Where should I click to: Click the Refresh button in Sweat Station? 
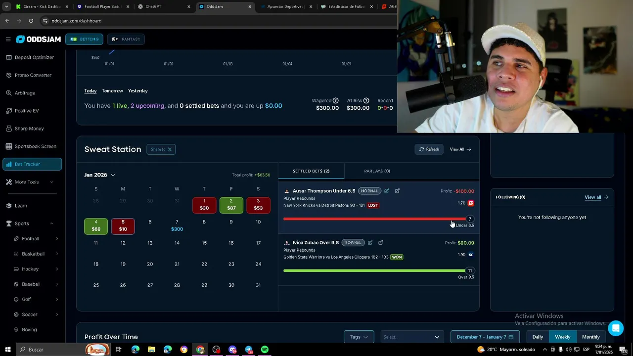(x=429, y=149)
